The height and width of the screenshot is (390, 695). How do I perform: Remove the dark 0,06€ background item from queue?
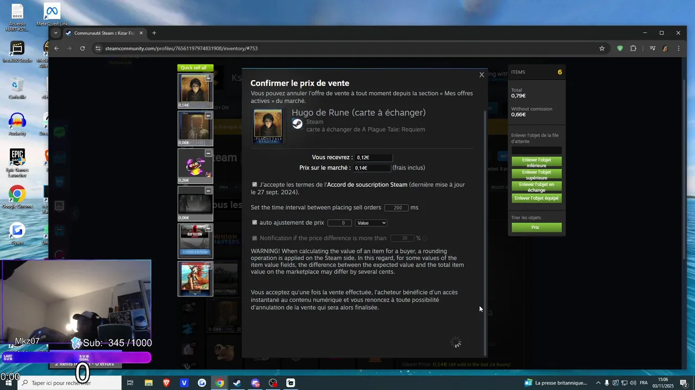pyautogui.click(x=208, y=191)
